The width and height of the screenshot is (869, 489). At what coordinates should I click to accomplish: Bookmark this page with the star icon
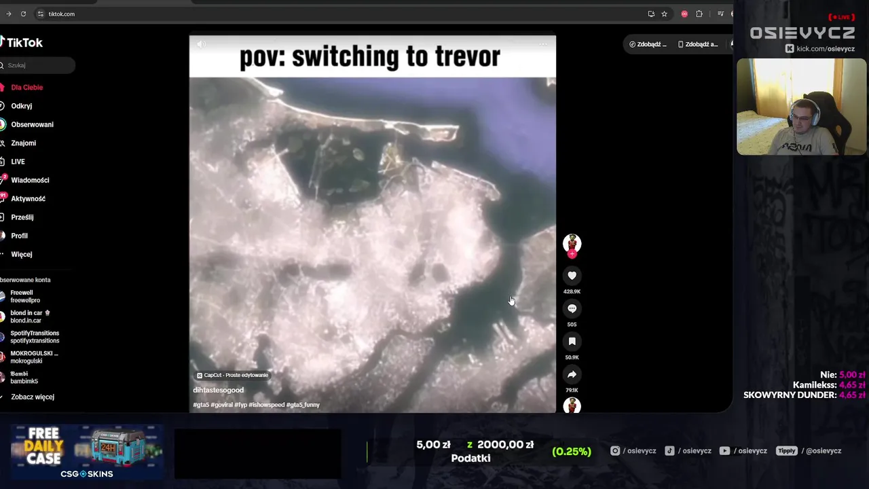click(664, 14)
